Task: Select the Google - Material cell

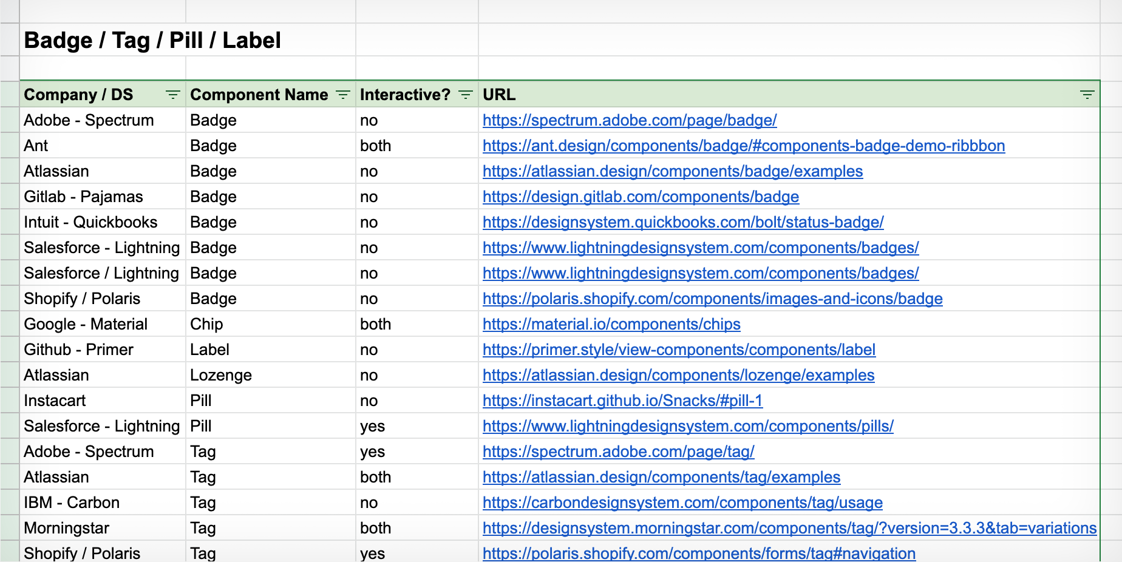Action: [103, 324]
